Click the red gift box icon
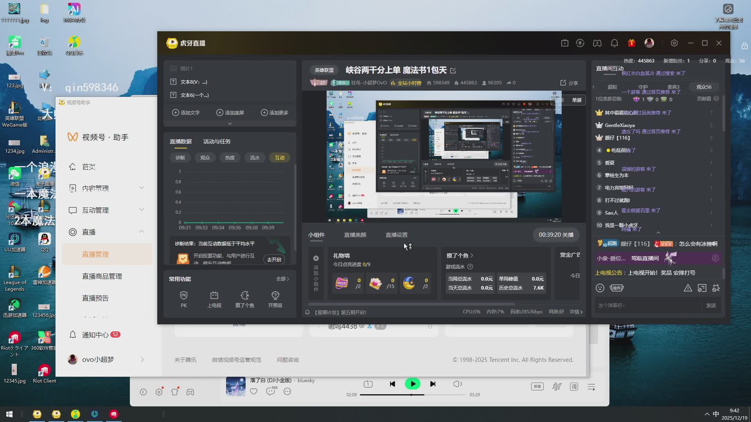Screen dimensions: 751x422 tap(631, 43)
